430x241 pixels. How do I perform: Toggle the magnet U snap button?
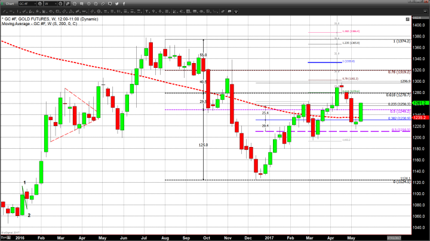tap(236, 11)
